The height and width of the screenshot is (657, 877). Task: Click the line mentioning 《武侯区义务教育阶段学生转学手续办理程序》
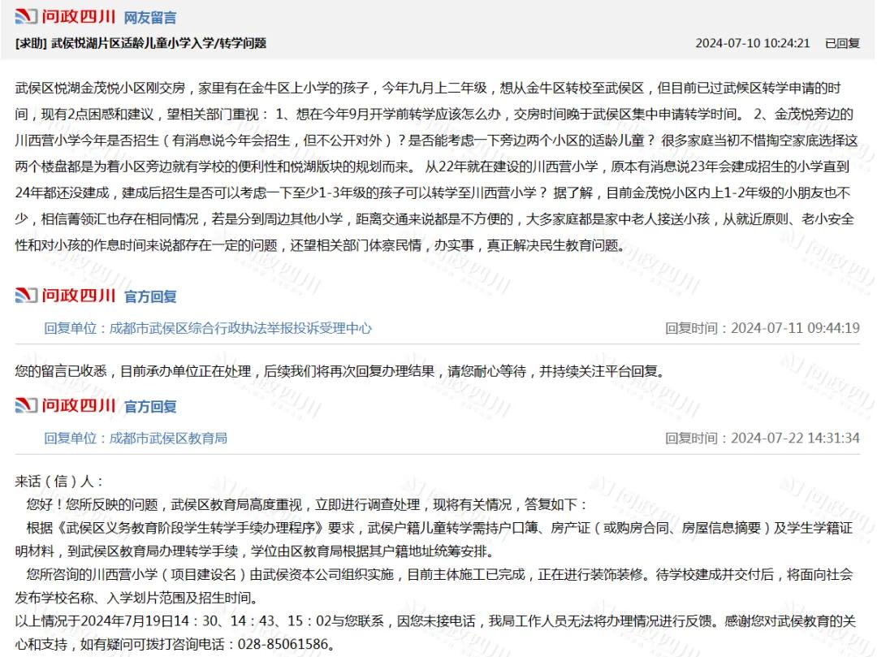[439, 529]
